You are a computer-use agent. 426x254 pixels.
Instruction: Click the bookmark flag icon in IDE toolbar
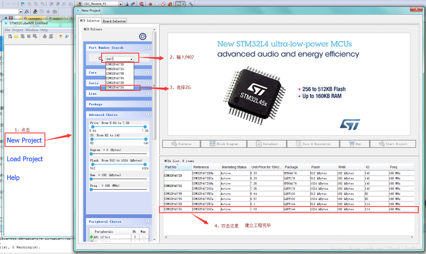click(23, 4)
